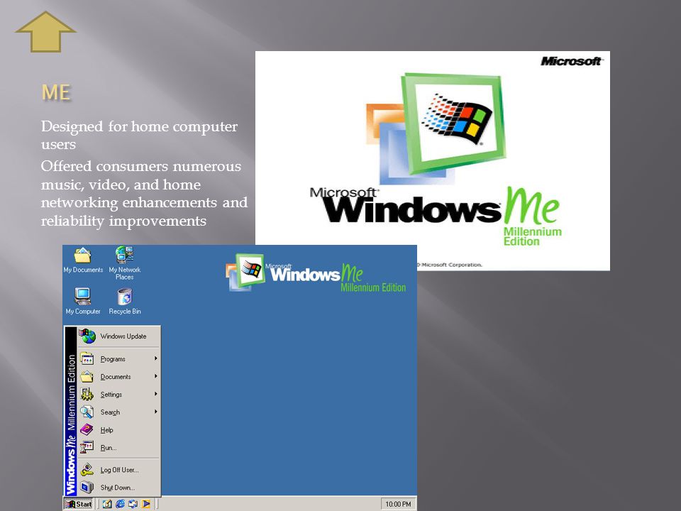This screenshot has height=511, width=681.
Task: Select Search in the Start menu
Action: pos(119,412)
